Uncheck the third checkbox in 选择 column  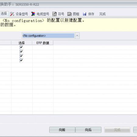coord(21,56)
